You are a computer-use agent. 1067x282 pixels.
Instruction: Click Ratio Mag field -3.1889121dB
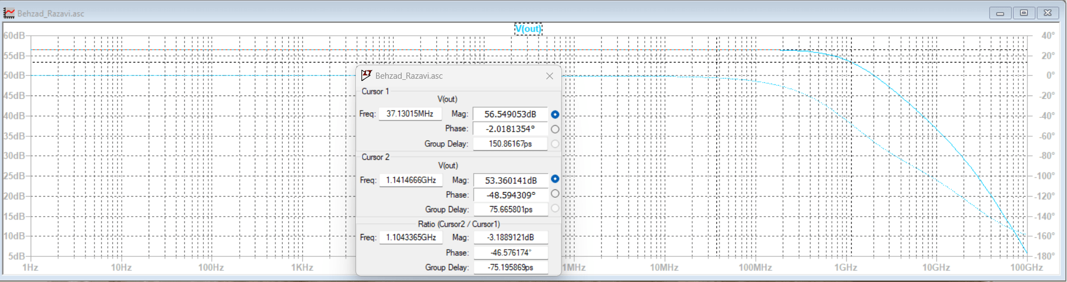point(511,237)
